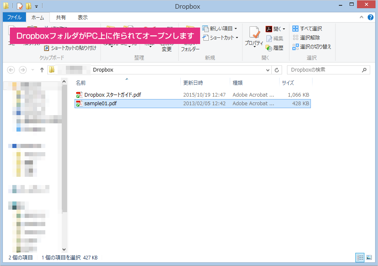Select the file name Dropbox スタートガイド.pdf
The height and width of the screenshot is (266, 378).
(x=112, y=95)
